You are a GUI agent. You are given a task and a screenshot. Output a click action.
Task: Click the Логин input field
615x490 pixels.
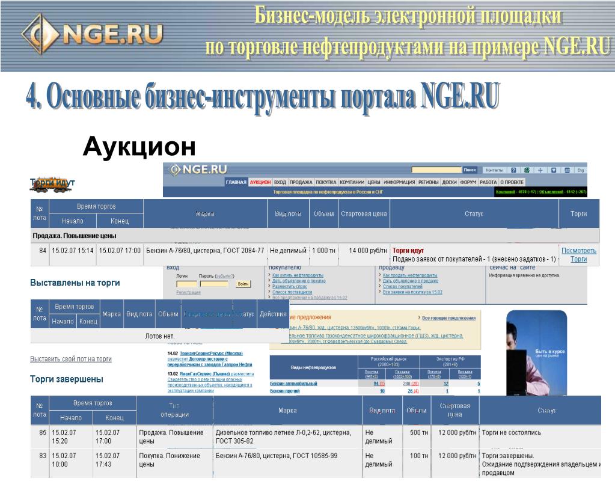(x=187, y=284)
